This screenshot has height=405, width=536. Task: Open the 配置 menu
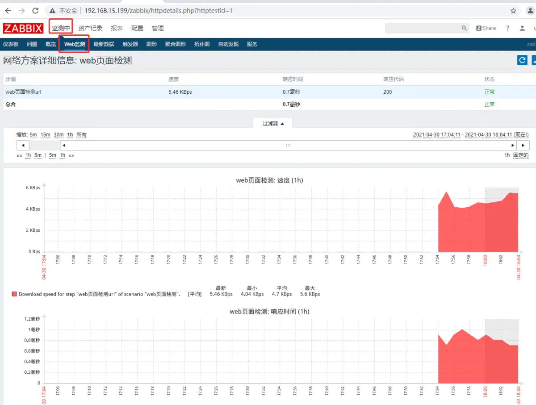(137, 28)
